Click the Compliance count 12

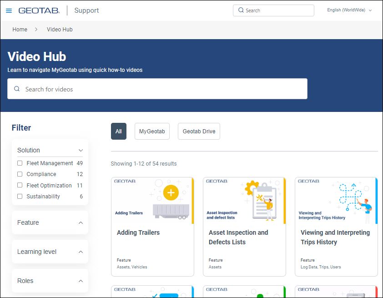[80, 174]
